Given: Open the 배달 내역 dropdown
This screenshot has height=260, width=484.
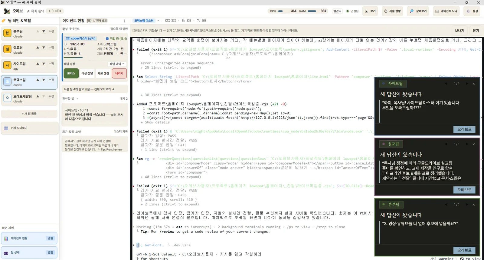Looking at the screenshot, I should [x=117, y=64].
